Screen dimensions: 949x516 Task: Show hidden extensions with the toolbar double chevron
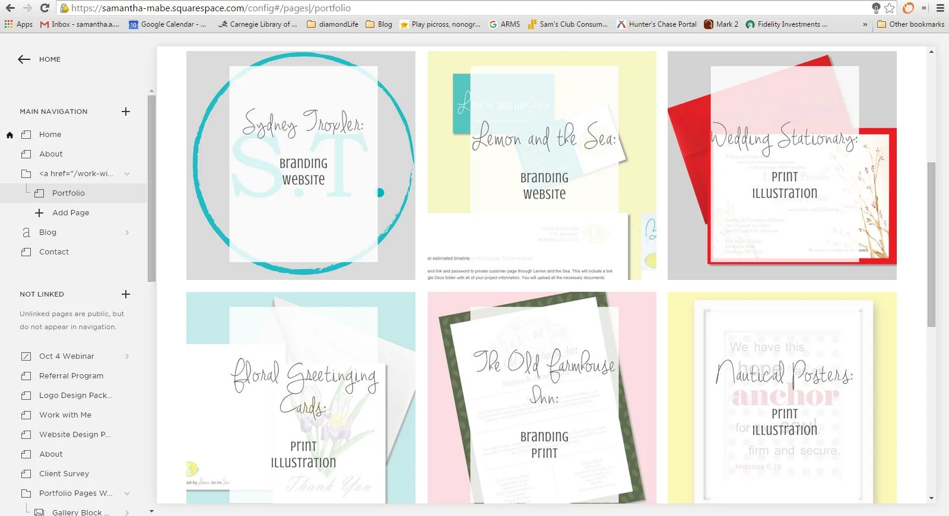[x=924, y=8]
